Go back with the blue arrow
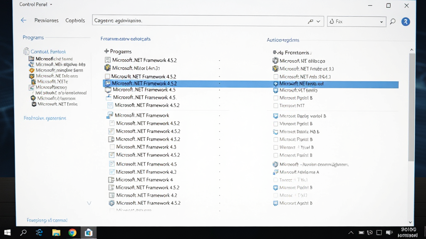Image resolution: width=426 pixels, height=239 pixels. click(23, 20)
